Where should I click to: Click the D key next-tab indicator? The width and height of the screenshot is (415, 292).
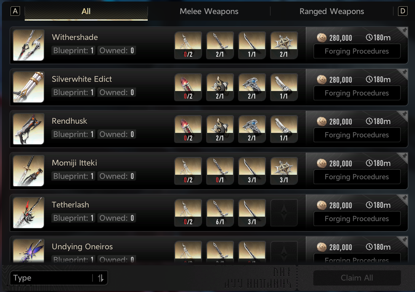[x=402, y=11]
